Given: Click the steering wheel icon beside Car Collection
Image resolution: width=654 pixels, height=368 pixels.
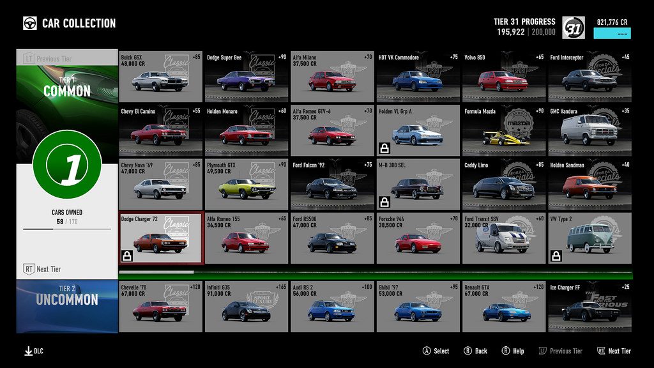Looking at the screenshot, I should coord(29,24).
